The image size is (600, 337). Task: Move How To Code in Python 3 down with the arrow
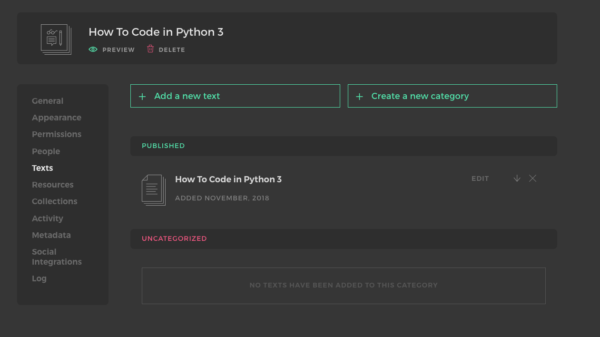(x=517, y=178)
